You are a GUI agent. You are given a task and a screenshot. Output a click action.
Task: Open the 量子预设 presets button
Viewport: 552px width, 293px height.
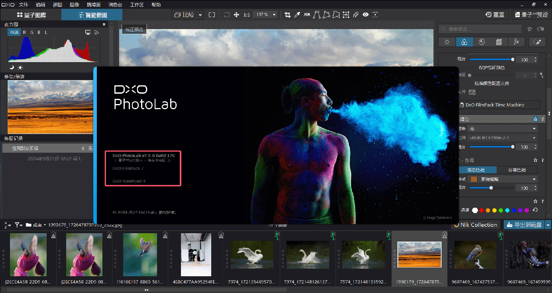(532, 15)
